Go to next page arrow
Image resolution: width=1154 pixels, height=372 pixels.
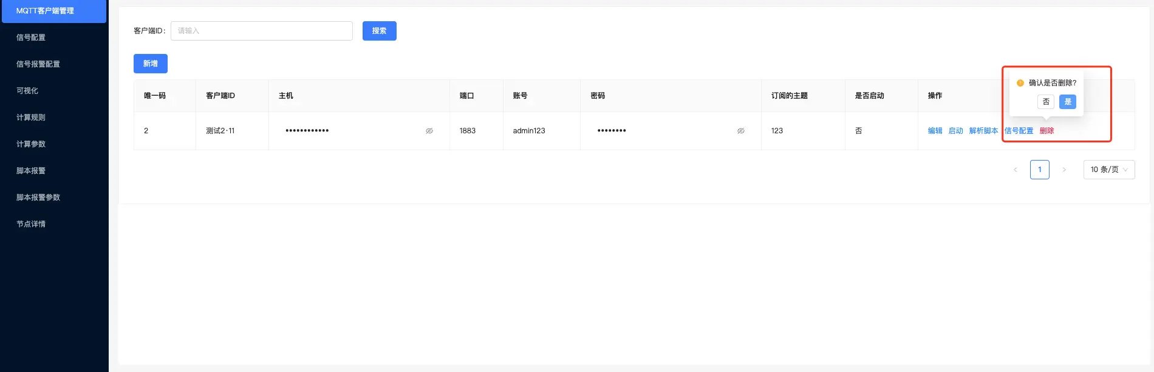pyautogui.click(x=1064, y=170)
